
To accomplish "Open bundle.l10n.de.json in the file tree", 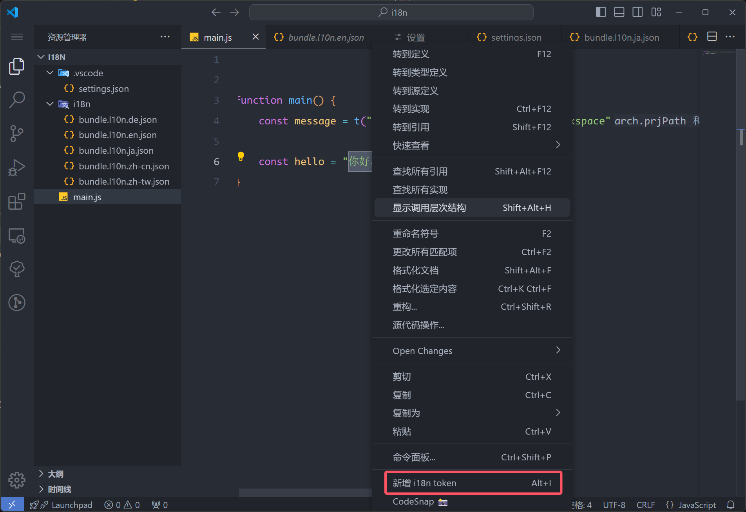I will (118, 119).
